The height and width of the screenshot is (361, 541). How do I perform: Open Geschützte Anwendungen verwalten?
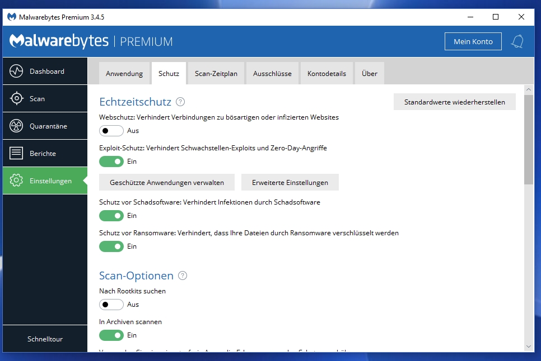pyautogui.click(x=167, y=182)
